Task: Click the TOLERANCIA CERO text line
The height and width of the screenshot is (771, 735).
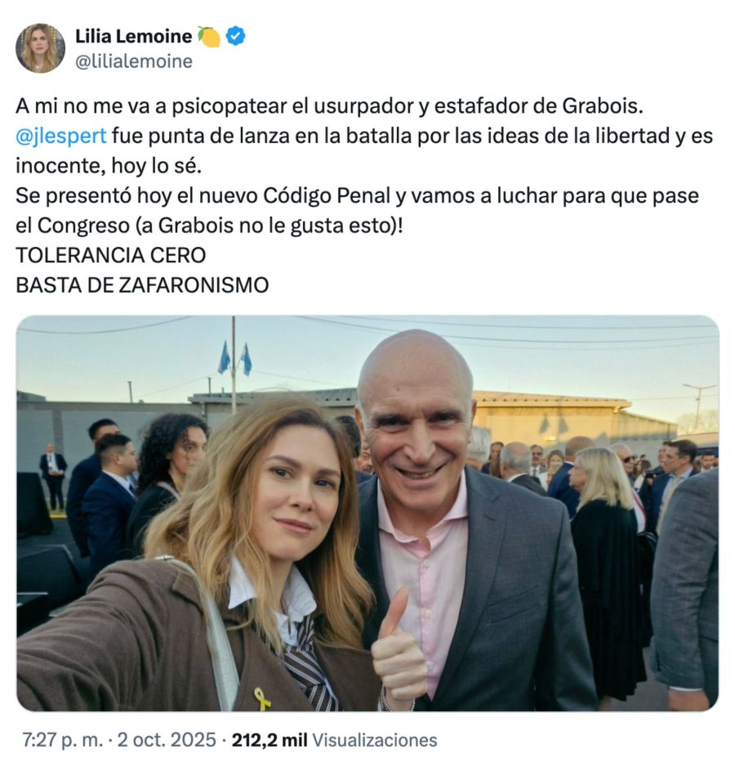Action: tap(111, 255)
